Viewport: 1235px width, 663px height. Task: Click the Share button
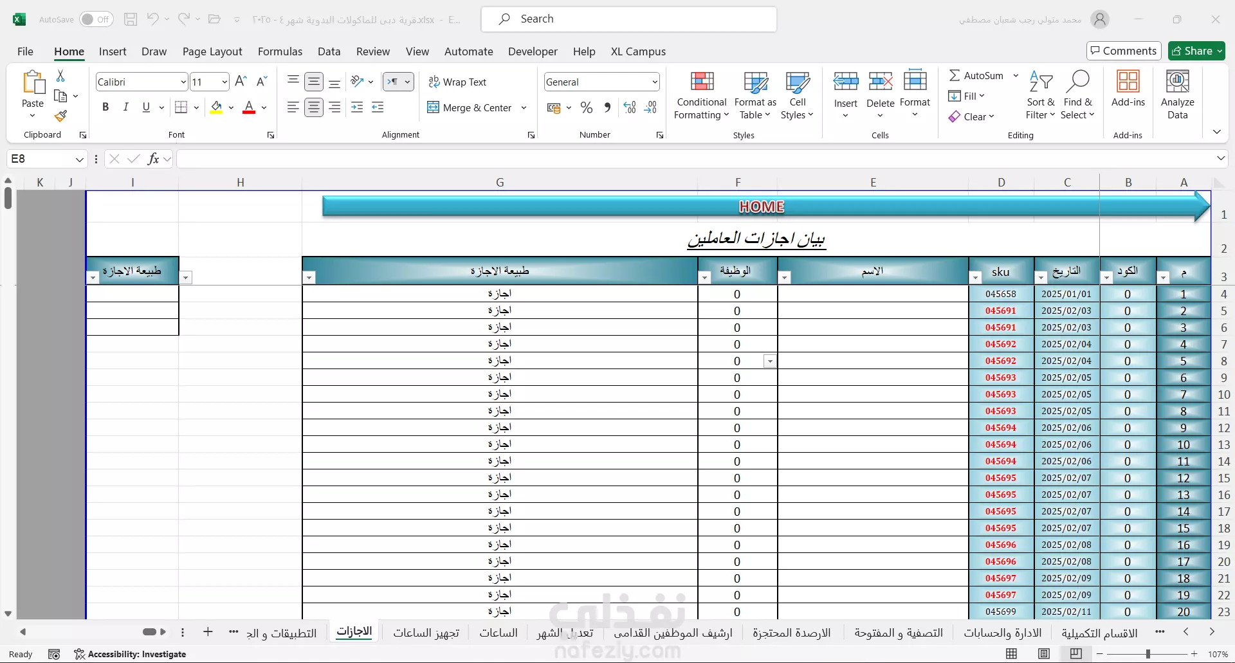(1197, 51)
